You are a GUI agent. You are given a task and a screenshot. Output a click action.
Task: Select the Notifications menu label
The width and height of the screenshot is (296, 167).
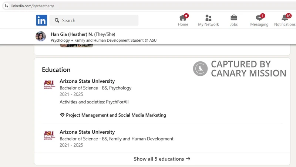[x=285, y=24]
